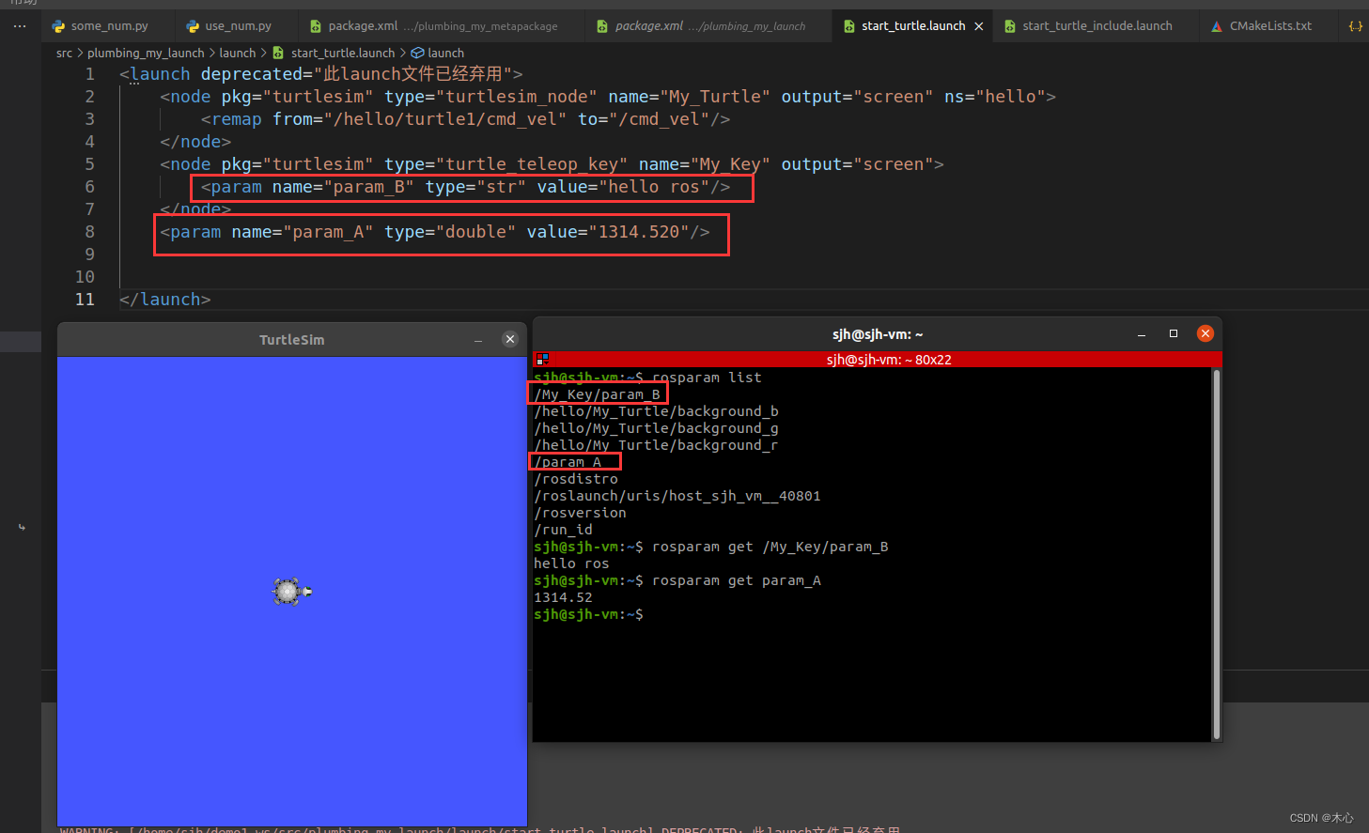Click '/rosdistro' in the terminal output
Image resolution: width=1369 pixels, height=833 pixels.
[576, 479]
